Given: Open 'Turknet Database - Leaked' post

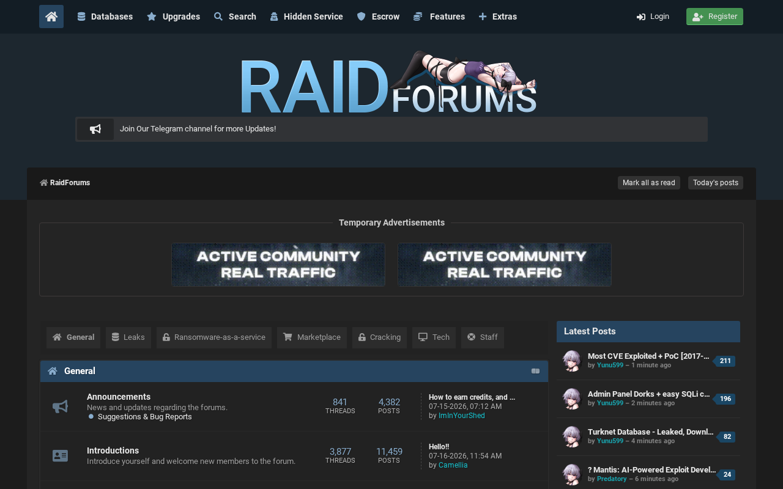Looking at the screenshot, I should 650,432.
